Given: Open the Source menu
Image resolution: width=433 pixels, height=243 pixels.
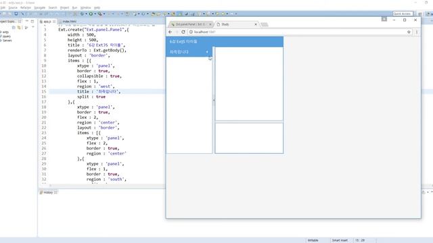Looking at the screenshot, I should coord(13,7).
